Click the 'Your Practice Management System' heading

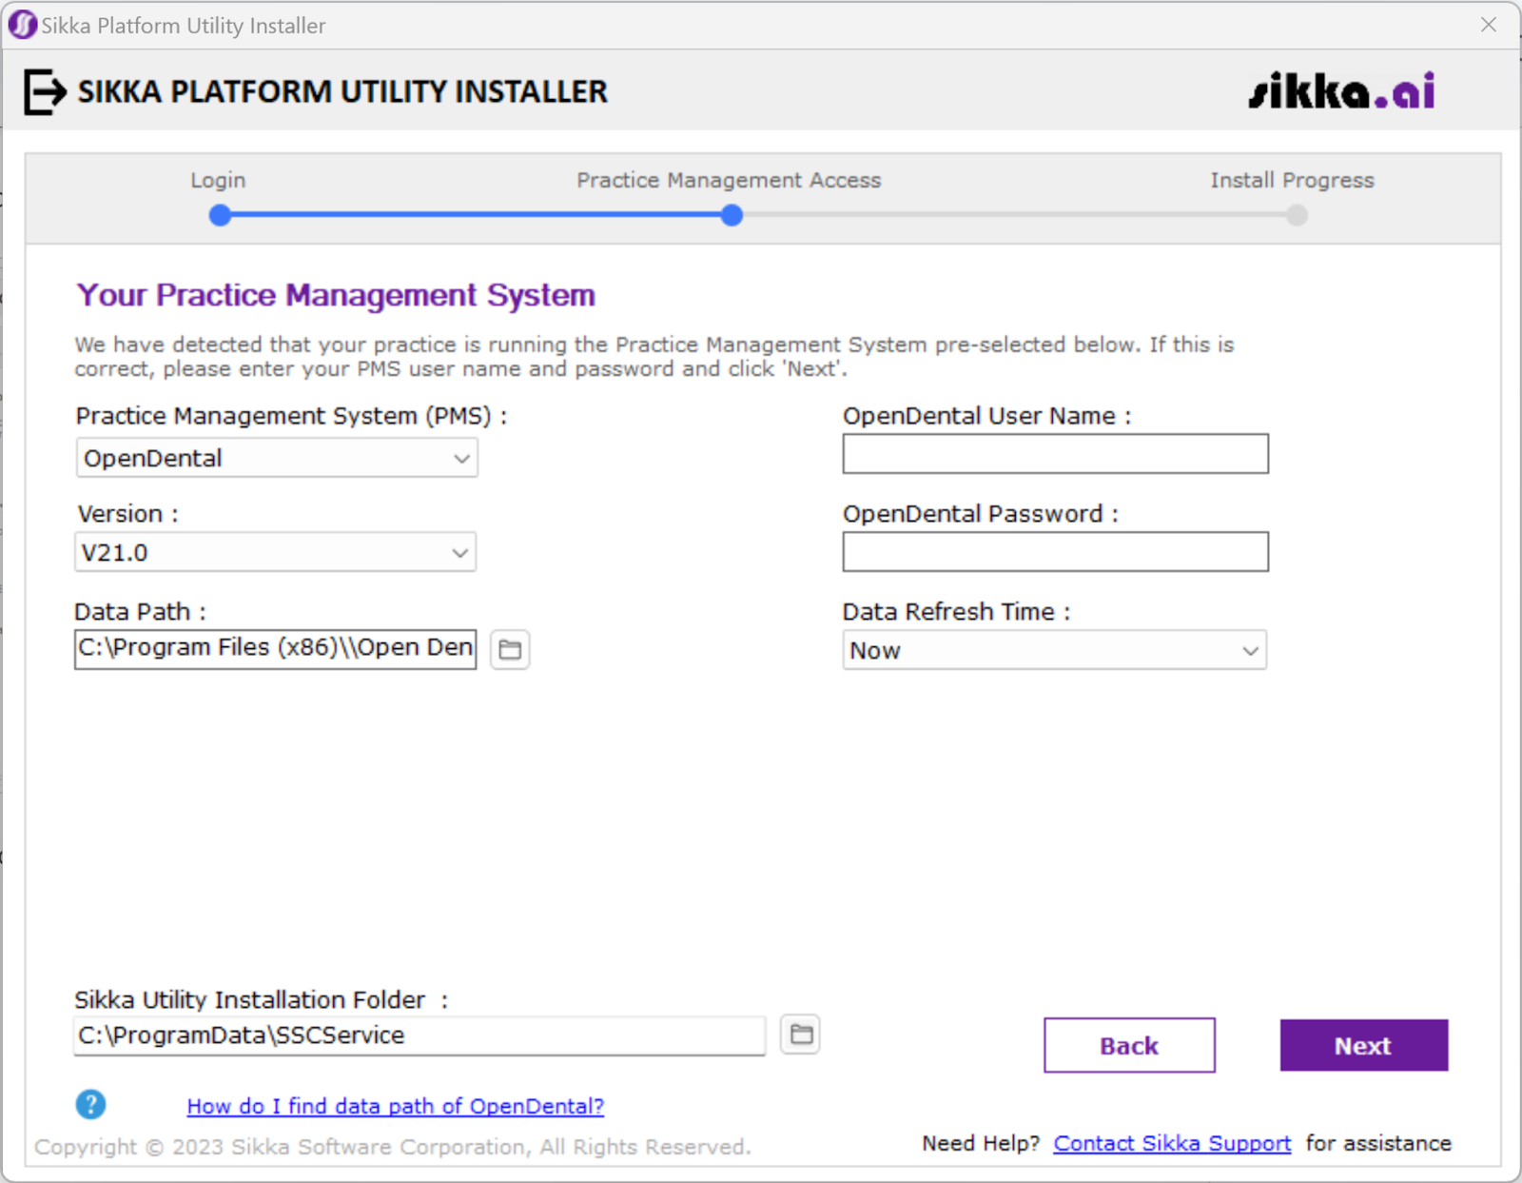(x=336, y=295)
